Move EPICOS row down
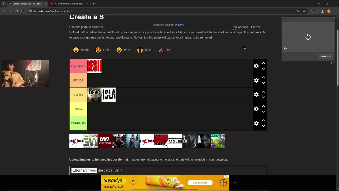339x191 pixels. pyautogui.click(x=263, y=83)
